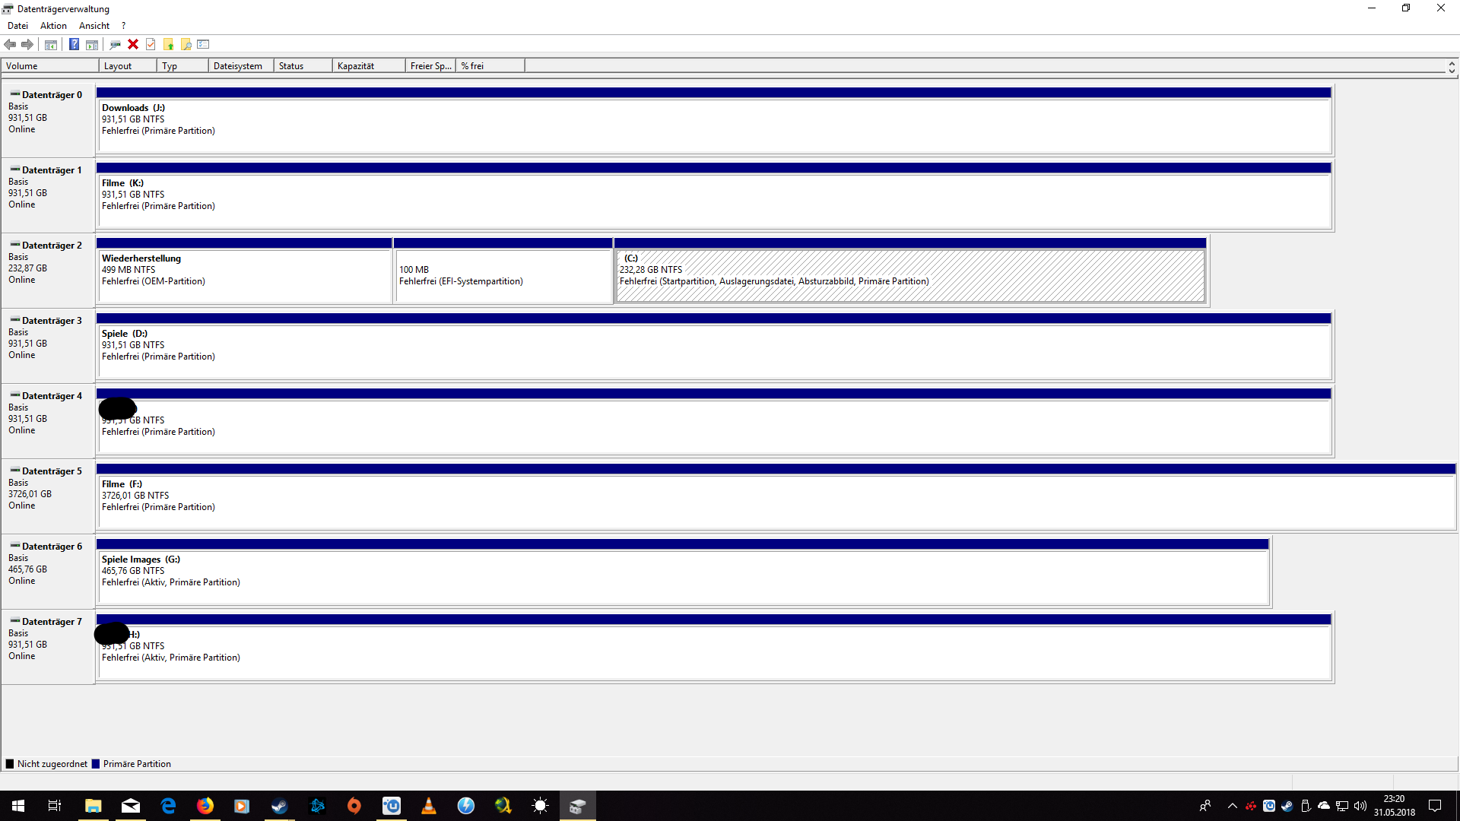Open the Ansicht menu

[94, 26]
